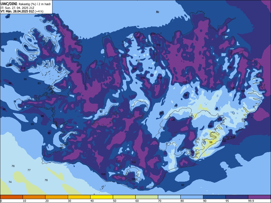This screenshot has width=271, height=203.
Task: Click the "76" humidity value on the map
Action: pyautogui.click(x=13, y=166)
